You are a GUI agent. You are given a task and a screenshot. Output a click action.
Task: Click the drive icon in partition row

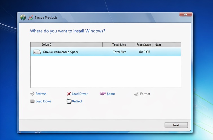[37, 52]
